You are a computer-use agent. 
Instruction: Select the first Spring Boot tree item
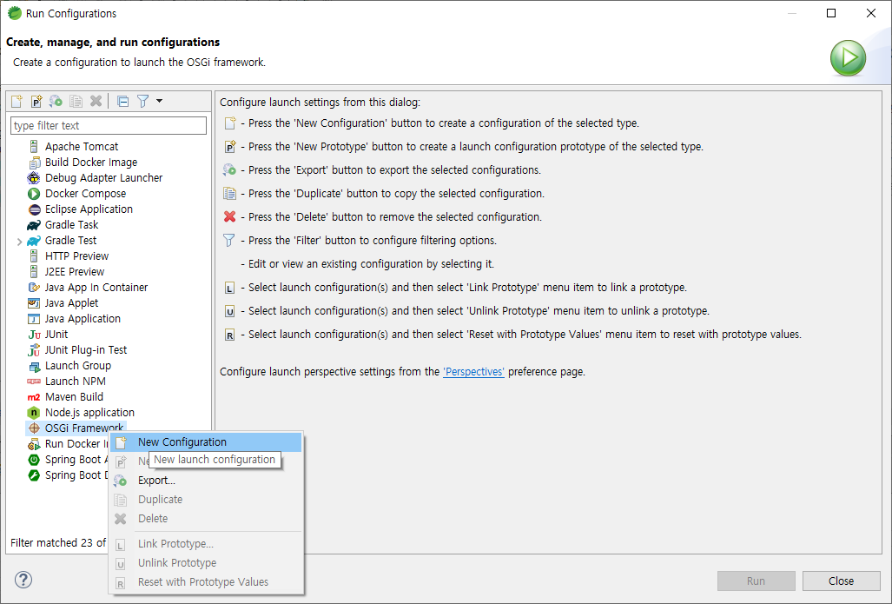click(67, 460)
